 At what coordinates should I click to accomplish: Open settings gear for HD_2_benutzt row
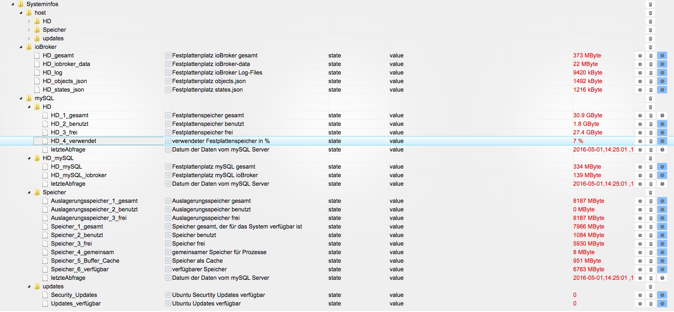640,124
